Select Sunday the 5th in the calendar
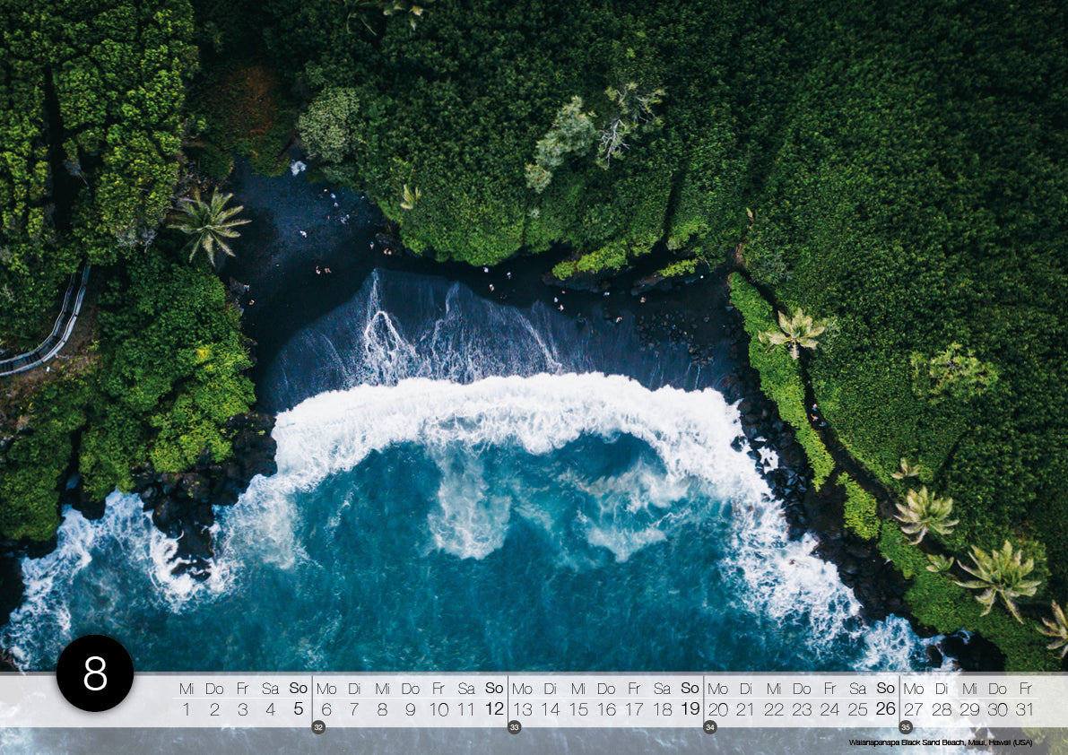 pyautogui.click(x=298, y=709)
